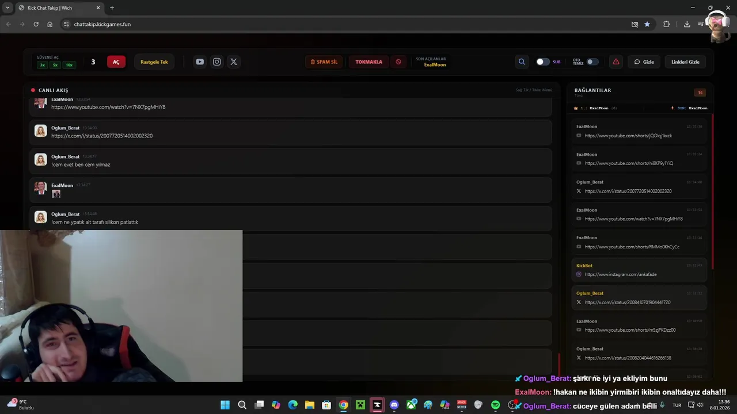The width and height of the screenshot is (737, 414).
Task: Open Xbox app from the taskbar
Action: (411, 405)
